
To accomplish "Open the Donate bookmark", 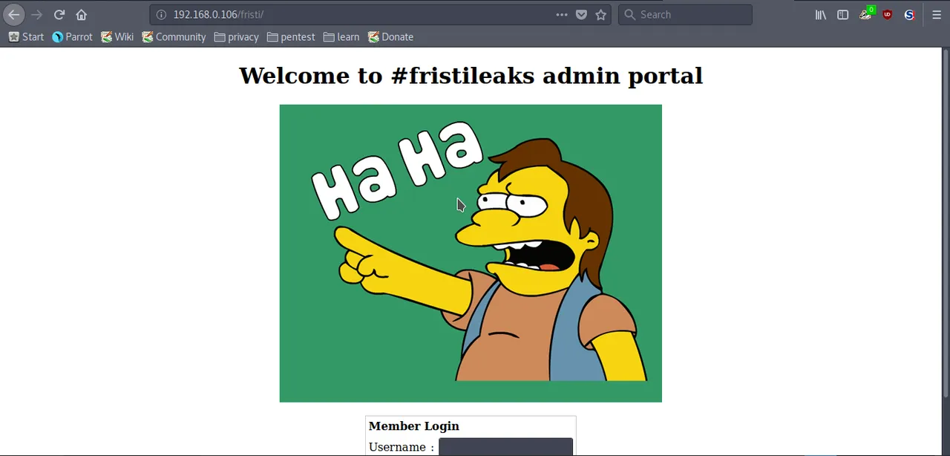I will (x=390, y=36).
